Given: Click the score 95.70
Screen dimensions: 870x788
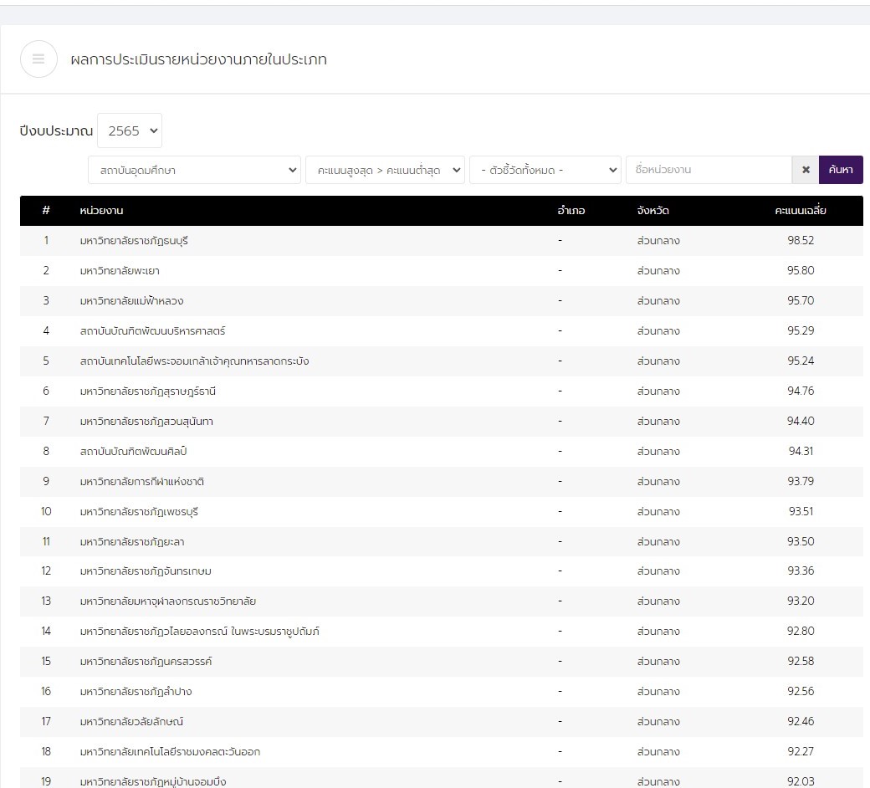Looking at the screenshot, I should pyautogui.click(x=801, y=300).
